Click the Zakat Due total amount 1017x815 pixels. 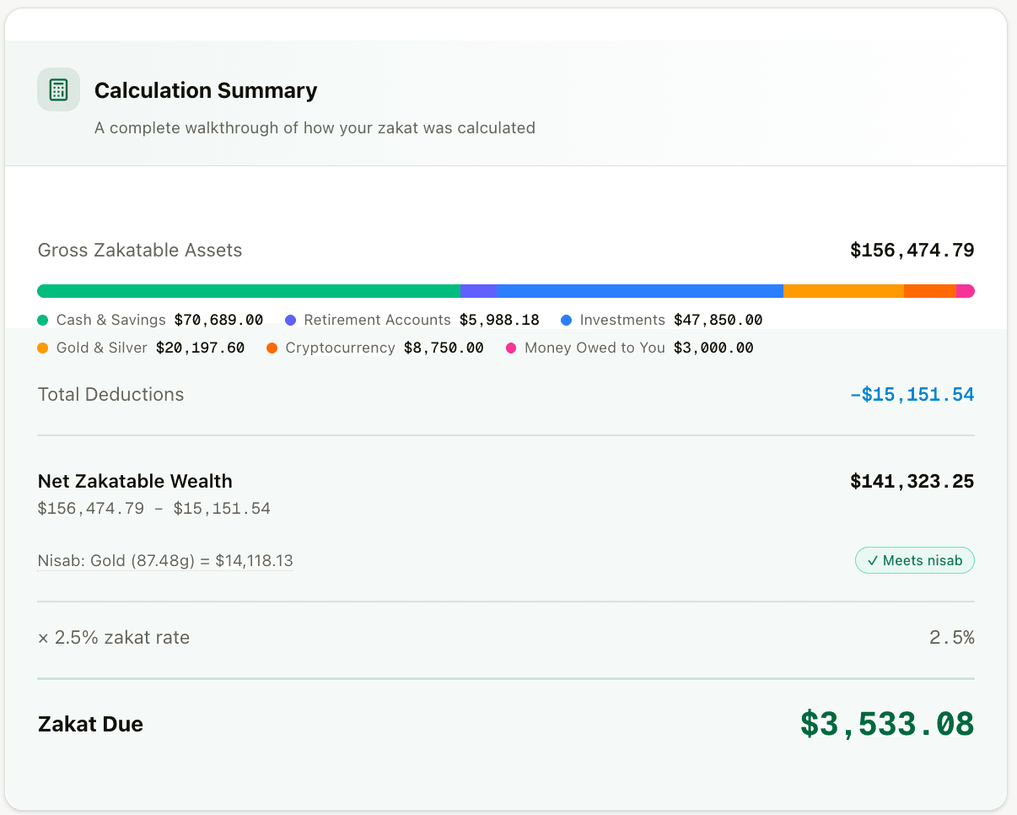coord(885,724)
